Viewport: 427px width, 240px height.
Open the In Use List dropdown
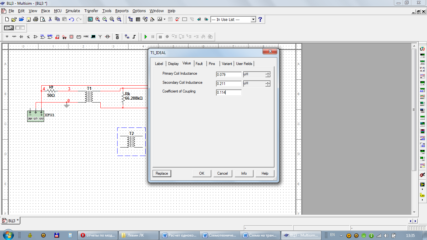pos(253,19)
